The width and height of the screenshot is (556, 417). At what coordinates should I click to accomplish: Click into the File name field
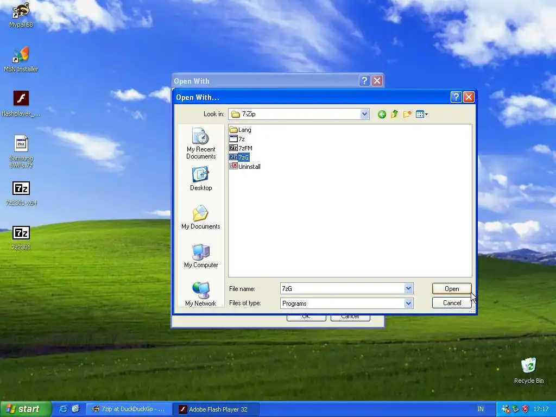pyautogui.click(x=342, y=289)
